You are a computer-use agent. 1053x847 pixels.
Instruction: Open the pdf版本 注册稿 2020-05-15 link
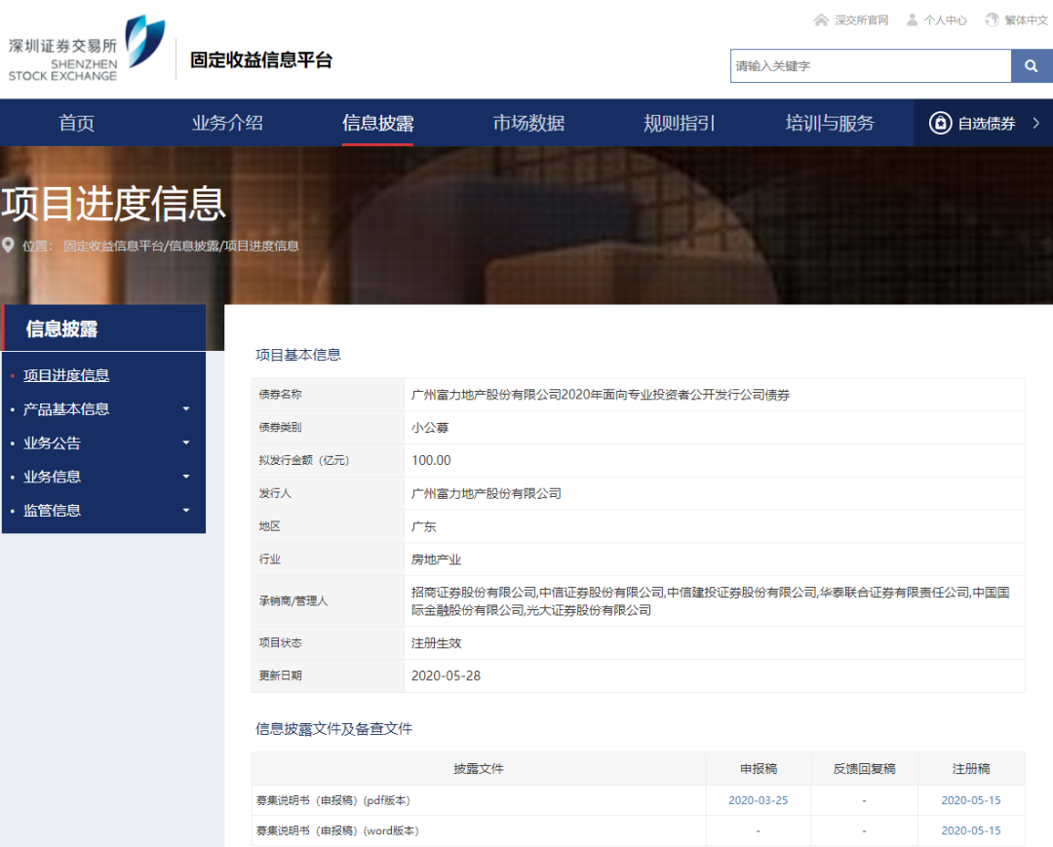[970, 800]
